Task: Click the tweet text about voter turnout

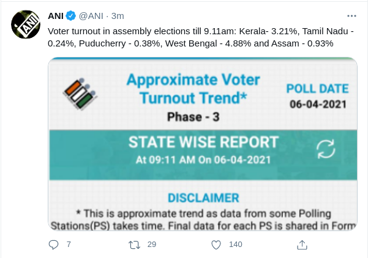Action: click(x=201, y=37)
